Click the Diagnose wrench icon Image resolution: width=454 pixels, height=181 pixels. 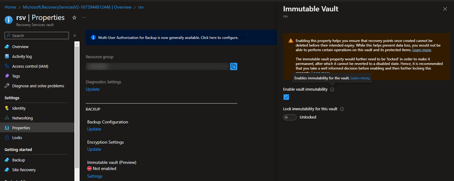(x=7, y=86)
